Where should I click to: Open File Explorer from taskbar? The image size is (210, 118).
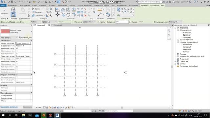(x=23, y=115)
